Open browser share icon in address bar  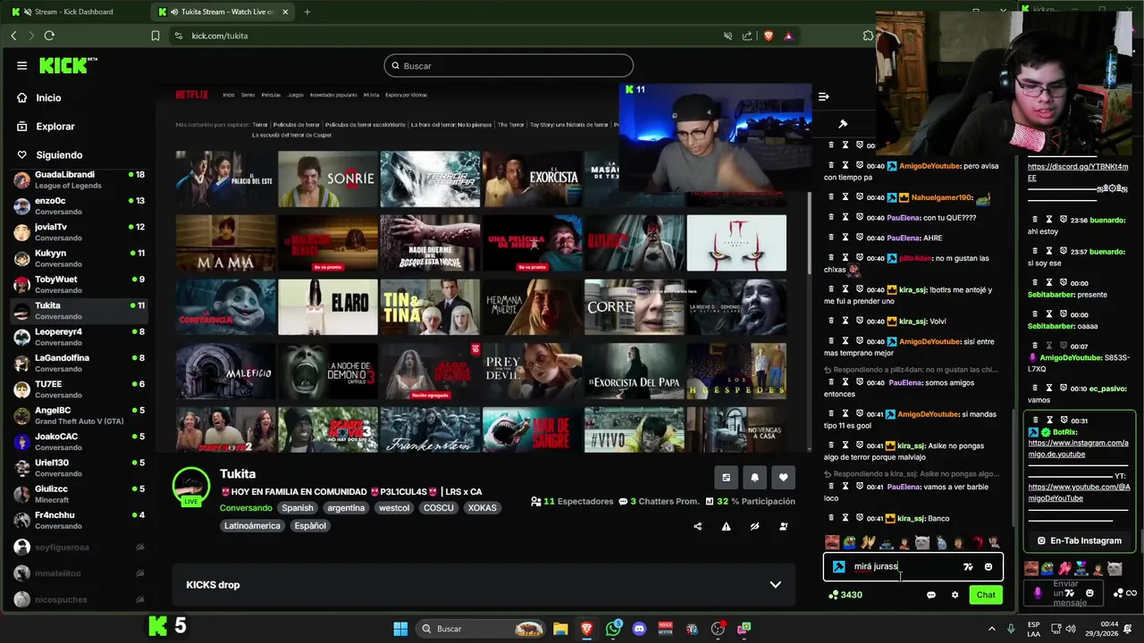(747, 36)
